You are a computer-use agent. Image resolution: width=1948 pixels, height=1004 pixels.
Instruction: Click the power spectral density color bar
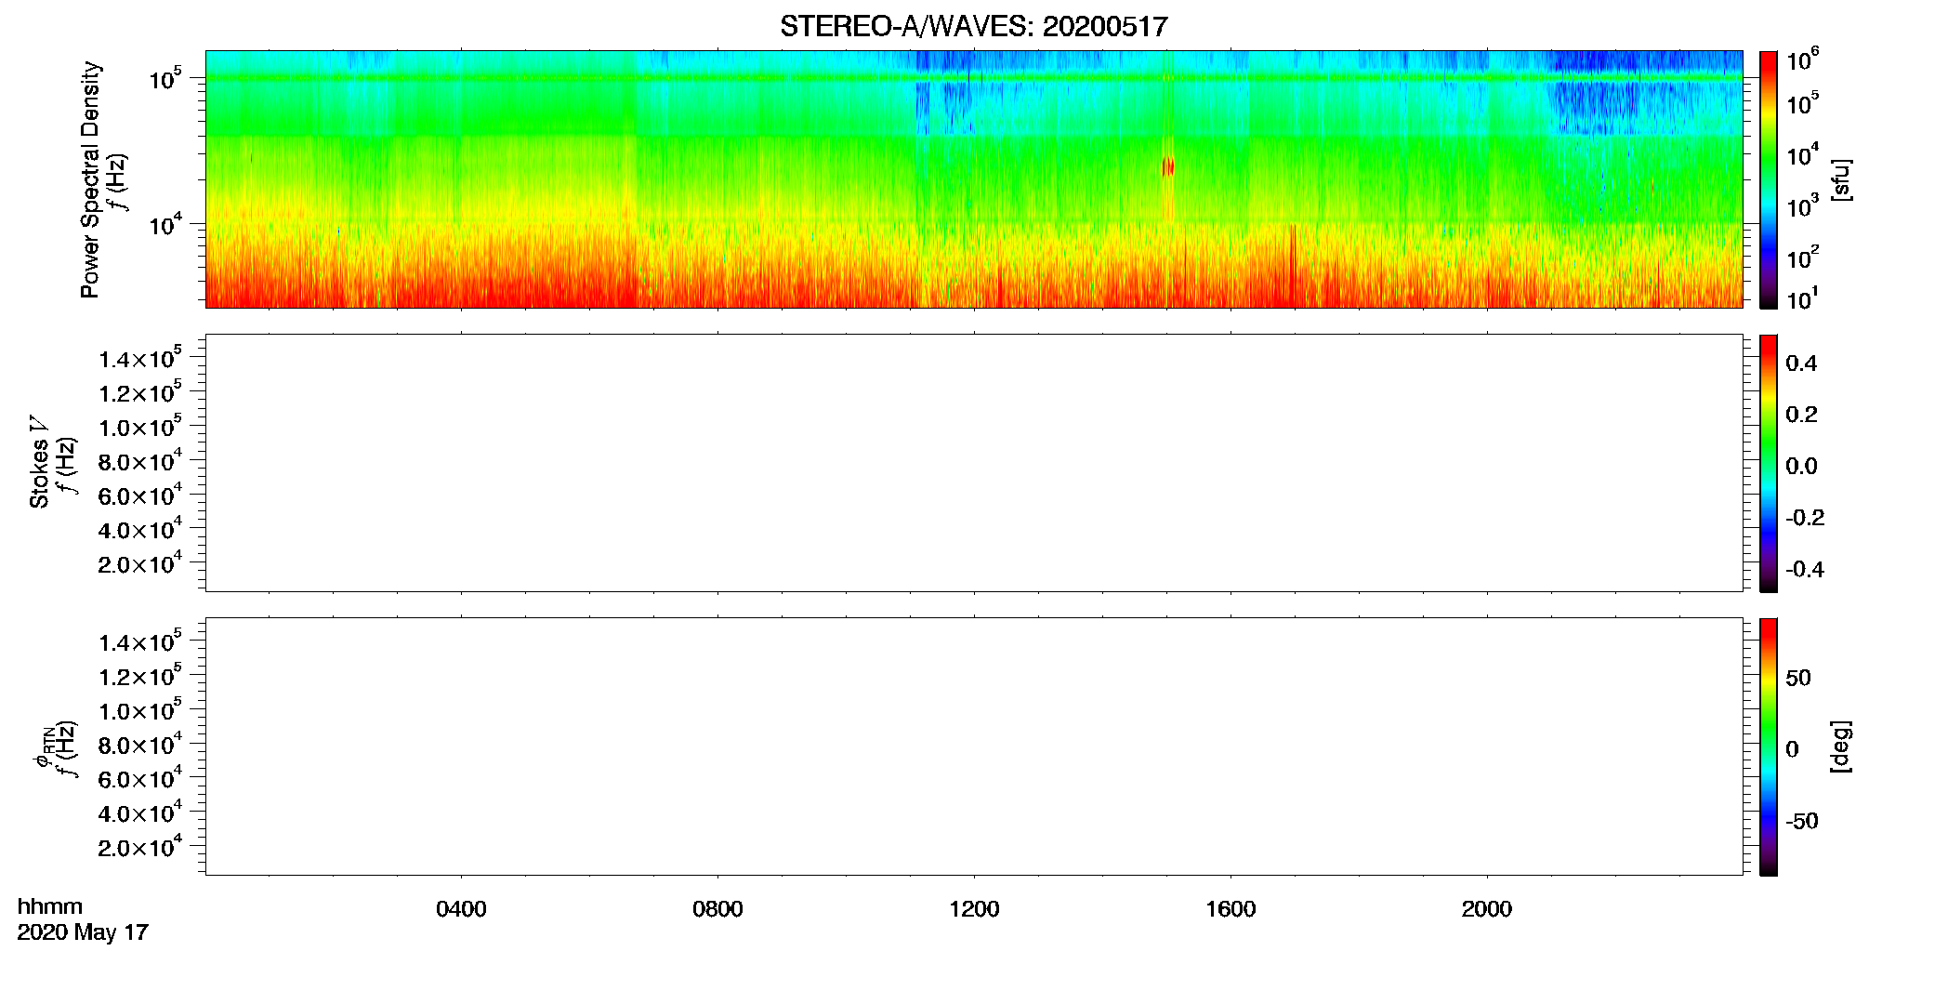pyautogui.click(x=1769, y=179)
